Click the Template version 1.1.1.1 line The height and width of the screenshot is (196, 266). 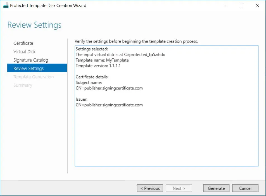click(98, 66)
